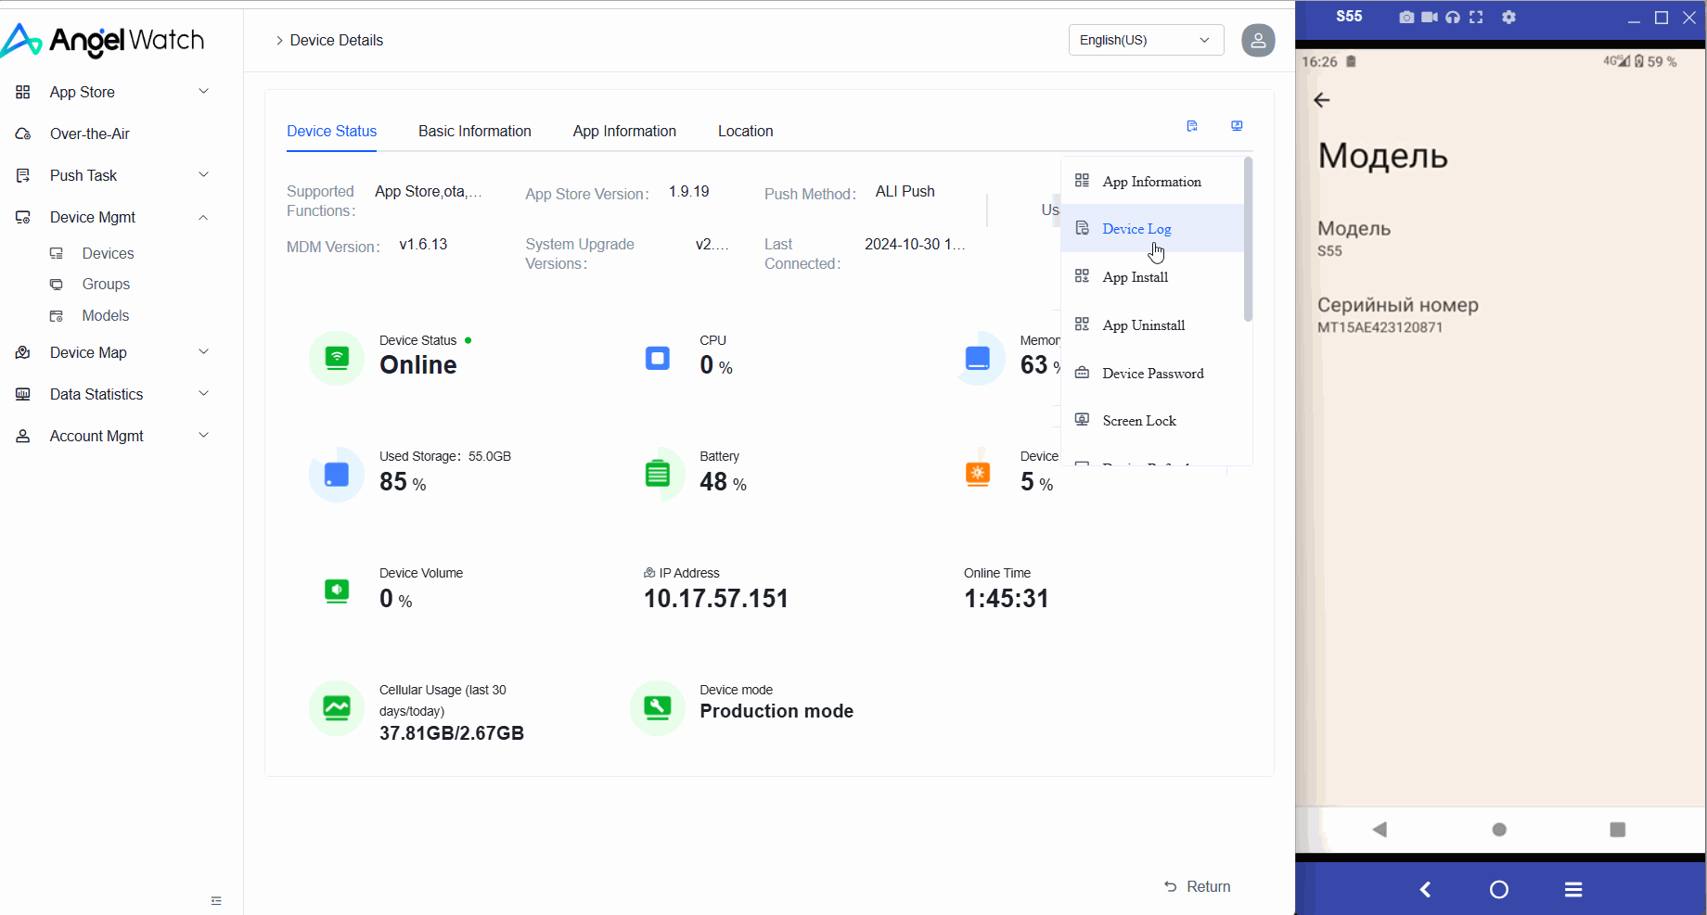Click the Return button

(x=1198, y=886)
